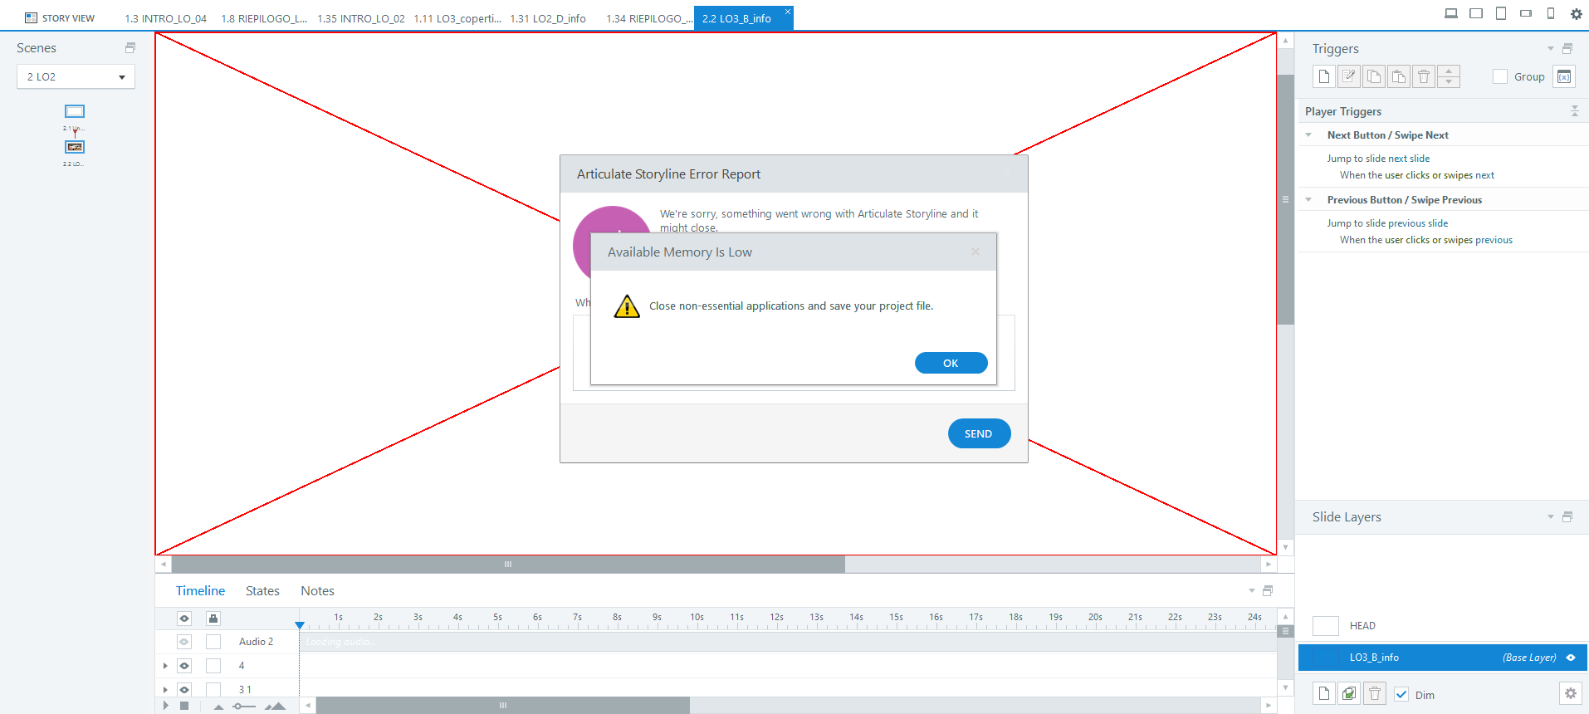The height and width of the screenshot is (714, 1589).
Task: Toggle show/hide all timeline objects eye
Action: click(x=184, y=619)
